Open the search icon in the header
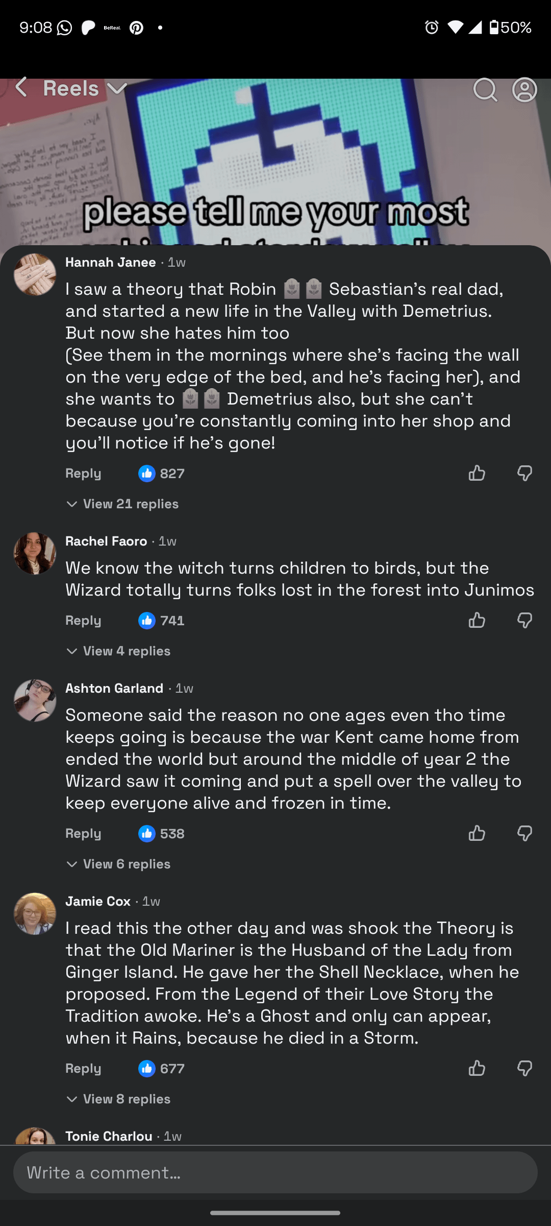The width and height of the screenshot is (551, 1226). (485, 90)
